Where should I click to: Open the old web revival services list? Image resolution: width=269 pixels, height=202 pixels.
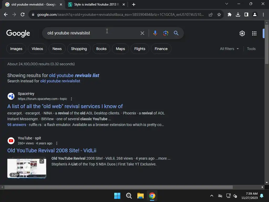pyautogui.click(x=65, y=106)
